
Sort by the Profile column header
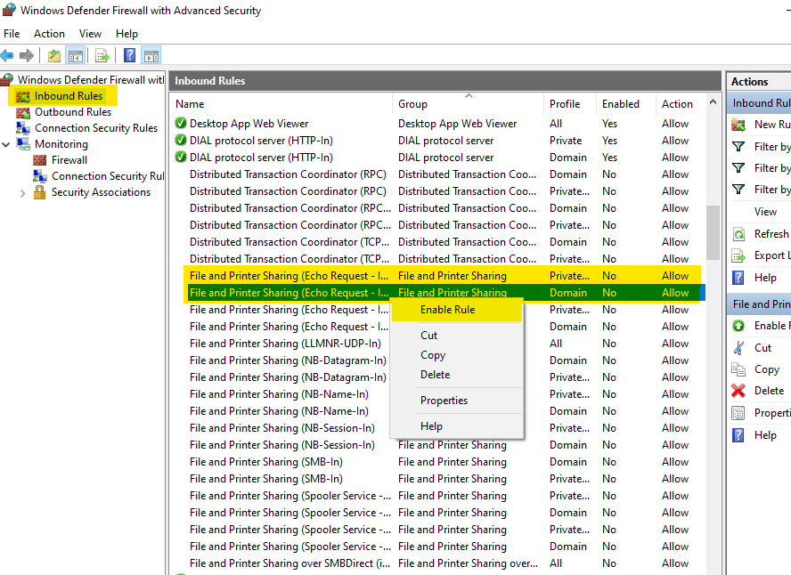point(569,104)
